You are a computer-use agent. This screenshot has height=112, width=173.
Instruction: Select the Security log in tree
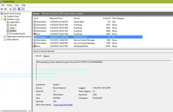[13, 25]
